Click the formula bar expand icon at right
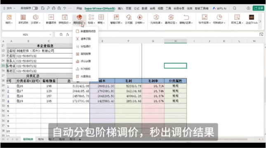This screenshot has height=148, width=266. 261,35
